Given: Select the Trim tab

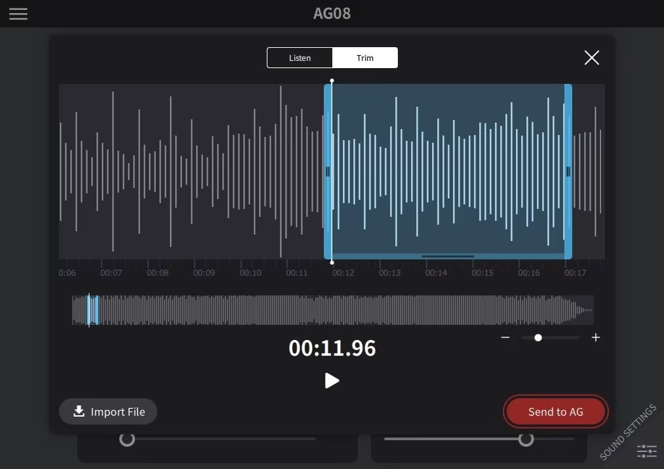Looking at the screenshot, I should (x=364, y=58).
